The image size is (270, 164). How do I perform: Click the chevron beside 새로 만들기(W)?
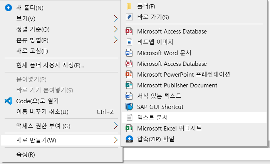(x=116, y=140)
